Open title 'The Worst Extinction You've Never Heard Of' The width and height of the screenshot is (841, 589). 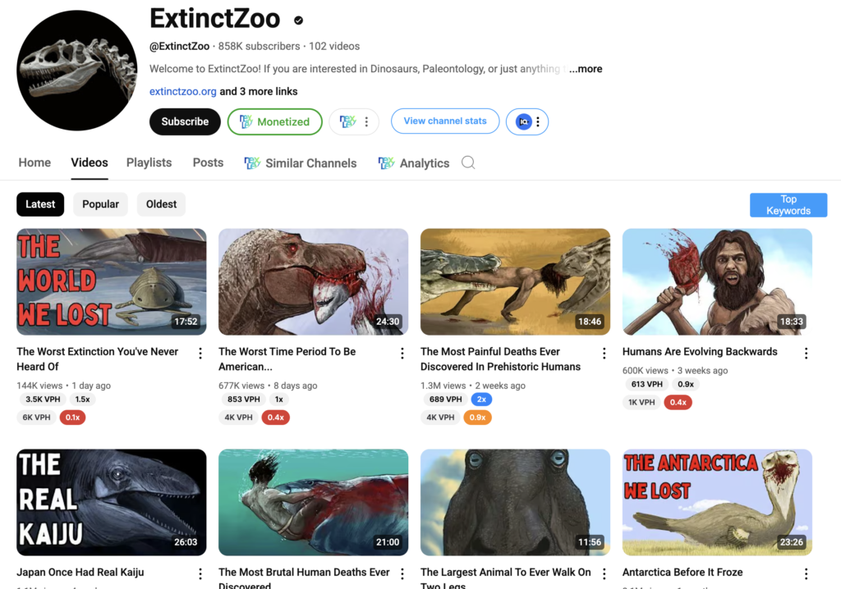tap(98, 359)
